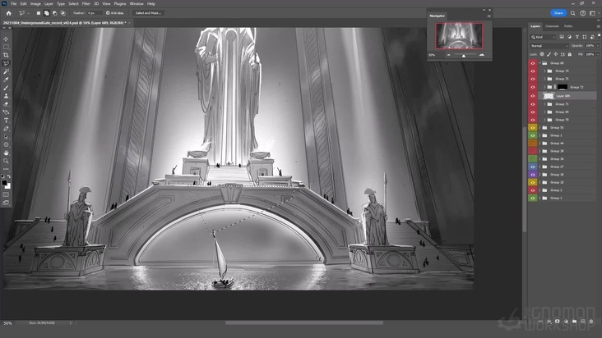This screenshot has height=338, width=602.
Task: Hide Layer 689 via its eye icon
Action: tap(533, 96)
